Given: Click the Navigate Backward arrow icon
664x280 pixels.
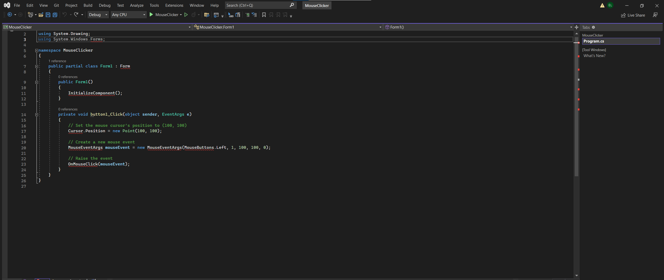Looking at the screenshot, I should pyautogui.click(x=10, y=15).
